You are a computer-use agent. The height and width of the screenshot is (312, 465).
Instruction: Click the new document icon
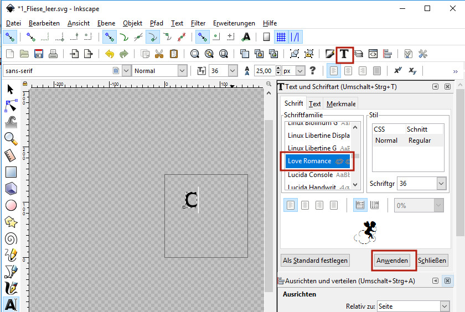[10, 54]
